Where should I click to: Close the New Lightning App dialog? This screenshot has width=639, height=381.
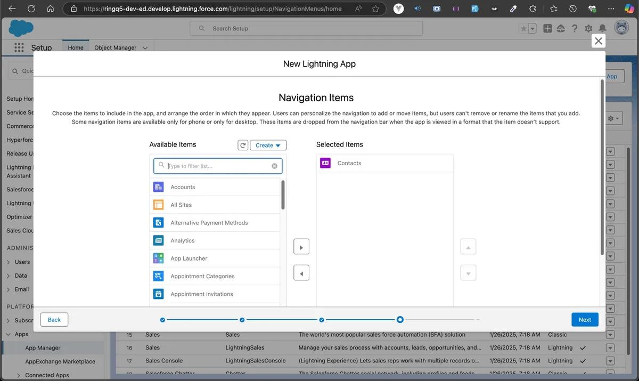(x=599, y=41)
